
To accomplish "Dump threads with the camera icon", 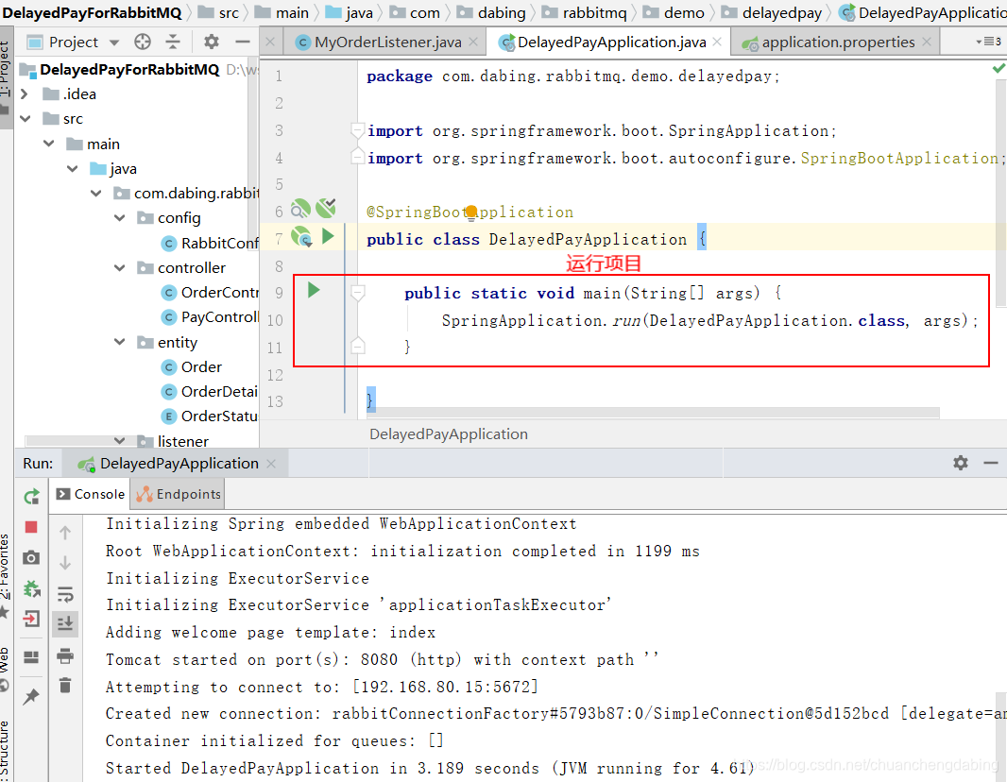I will [x=31, y=557].
